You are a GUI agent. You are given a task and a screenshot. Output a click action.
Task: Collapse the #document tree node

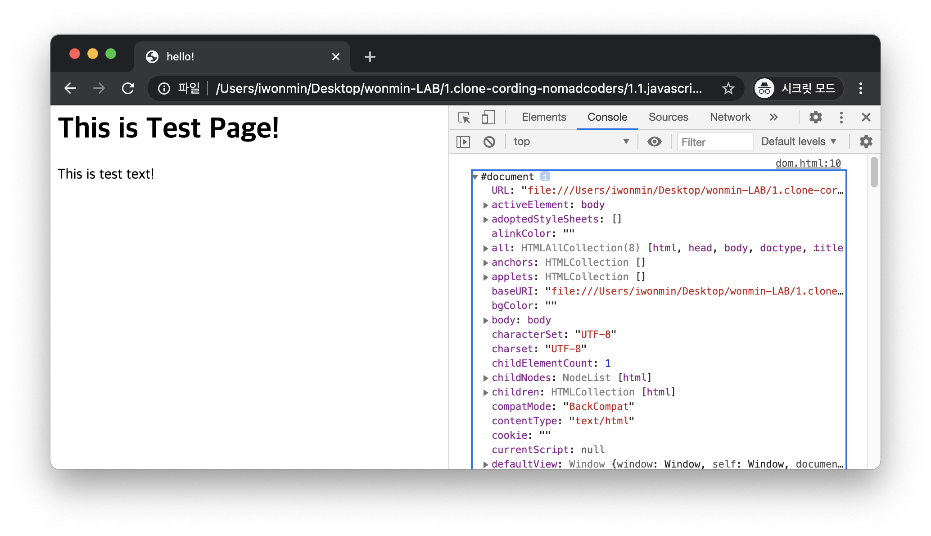pos(475,177)
